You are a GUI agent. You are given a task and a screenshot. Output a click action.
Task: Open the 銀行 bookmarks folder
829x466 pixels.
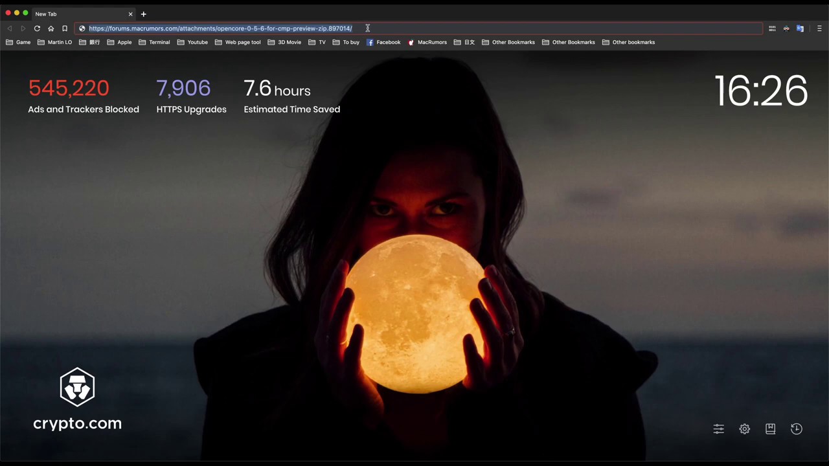[x=89, y=42]
